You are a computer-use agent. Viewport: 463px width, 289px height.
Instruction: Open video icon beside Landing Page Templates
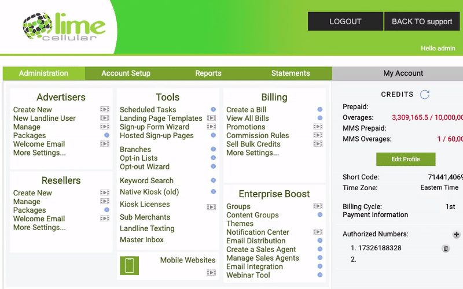tap(211, 118)
